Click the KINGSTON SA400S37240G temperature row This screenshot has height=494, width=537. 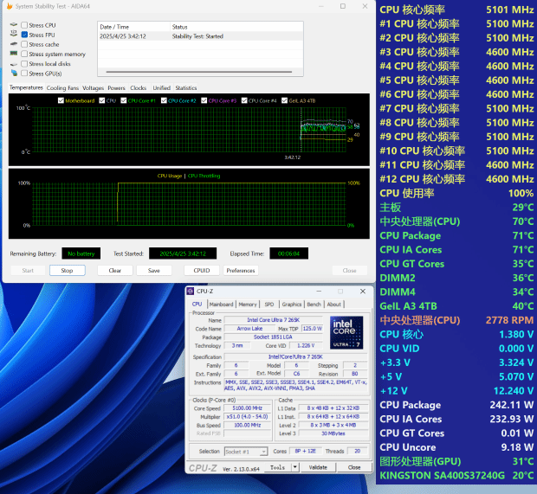456,476
